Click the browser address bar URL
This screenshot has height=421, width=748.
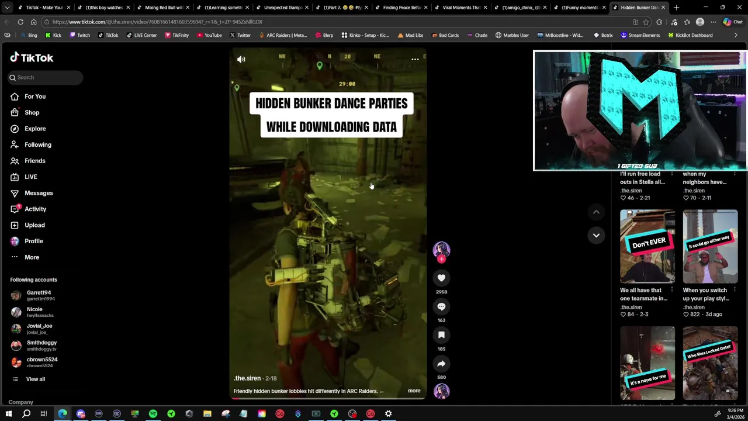pyautogui.click(x=158, y=22)
